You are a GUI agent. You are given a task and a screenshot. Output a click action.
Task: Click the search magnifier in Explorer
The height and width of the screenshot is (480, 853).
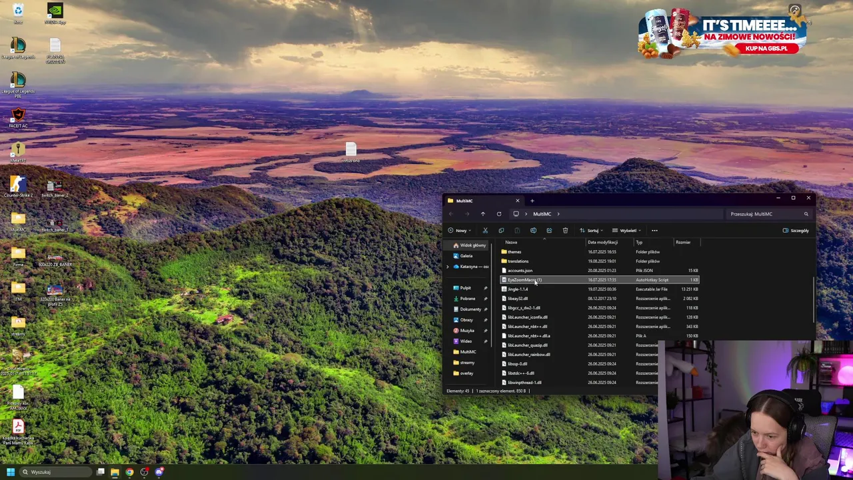pyautogui.click(x=806, y=214)
